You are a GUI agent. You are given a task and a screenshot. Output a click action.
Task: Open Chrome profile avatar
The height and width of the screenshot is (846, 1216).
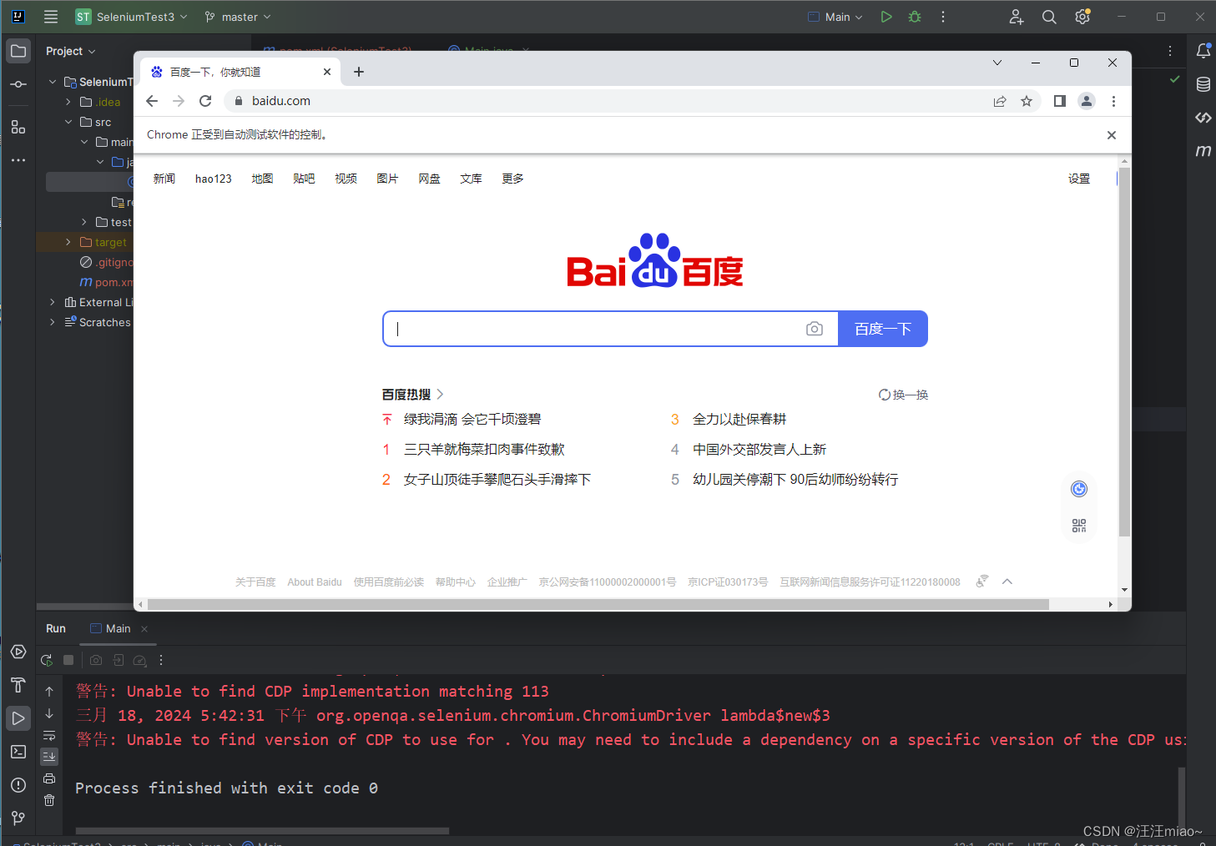[1087, 101]
